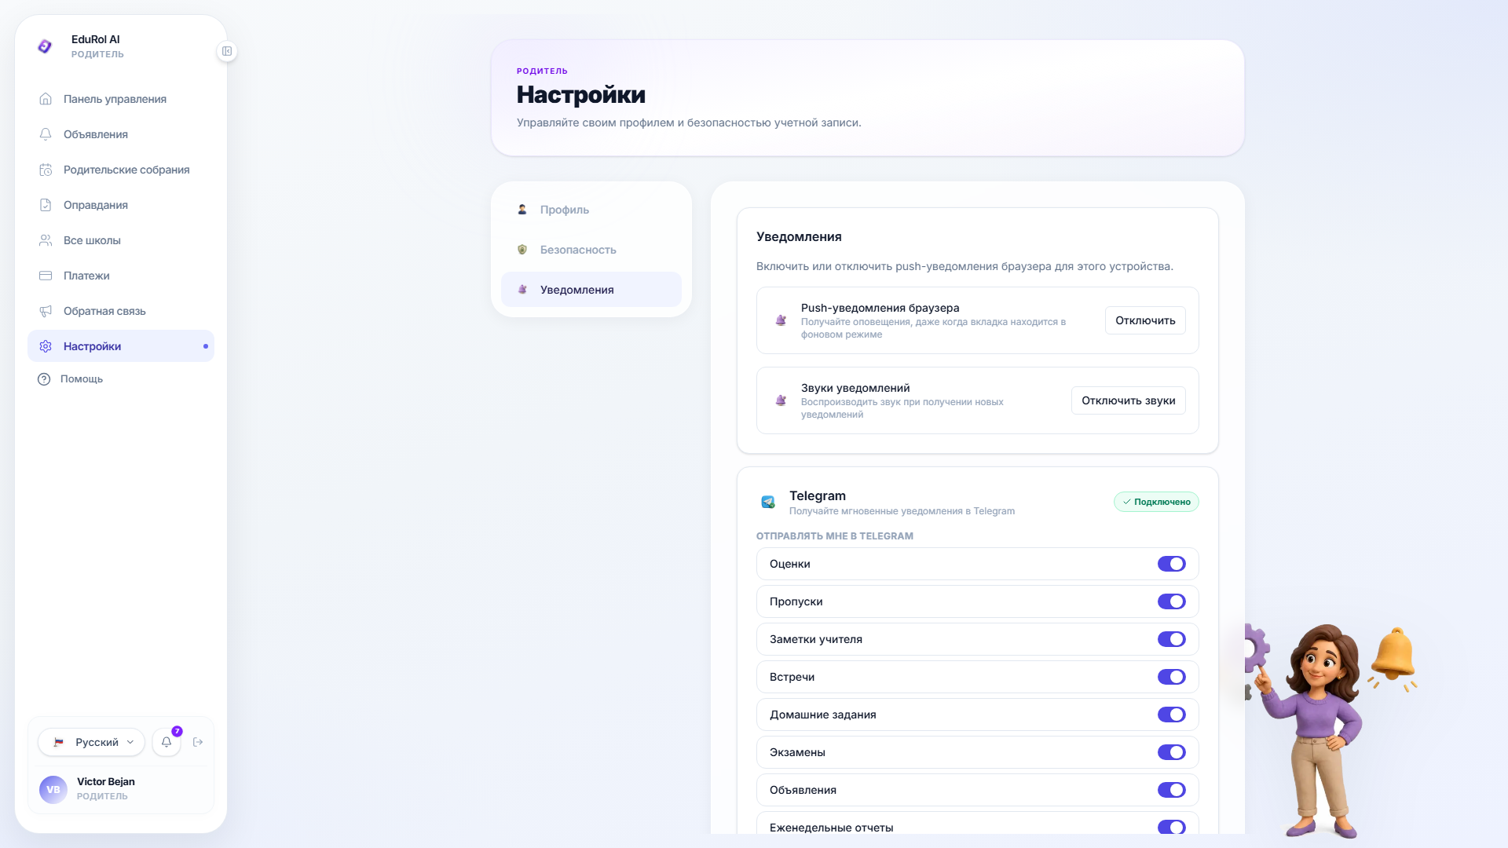1508x848 pixels.
Task: Collapse the sidebar with the panel icon
Action: [227, 51]
